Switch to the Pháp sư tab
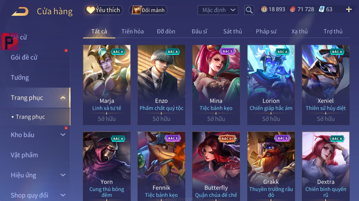This screenshot has height=201, width=359. (266, 31)
